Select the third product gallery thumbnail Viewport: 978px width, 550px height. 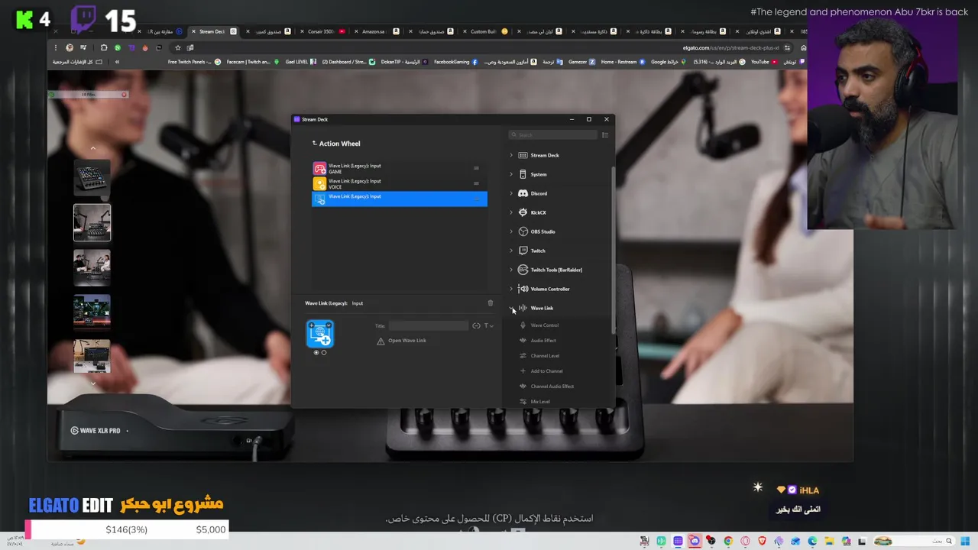point(92,267)
